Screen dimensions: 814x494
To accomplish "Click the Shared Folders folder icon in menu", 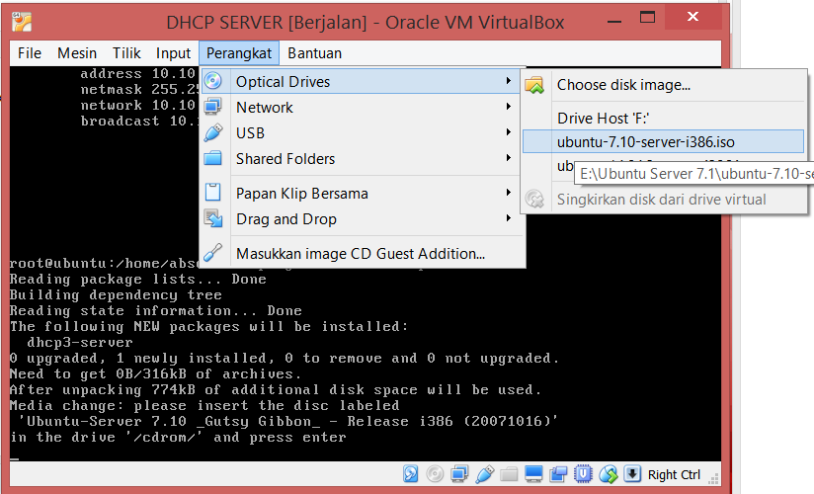I will click(212, 158).
